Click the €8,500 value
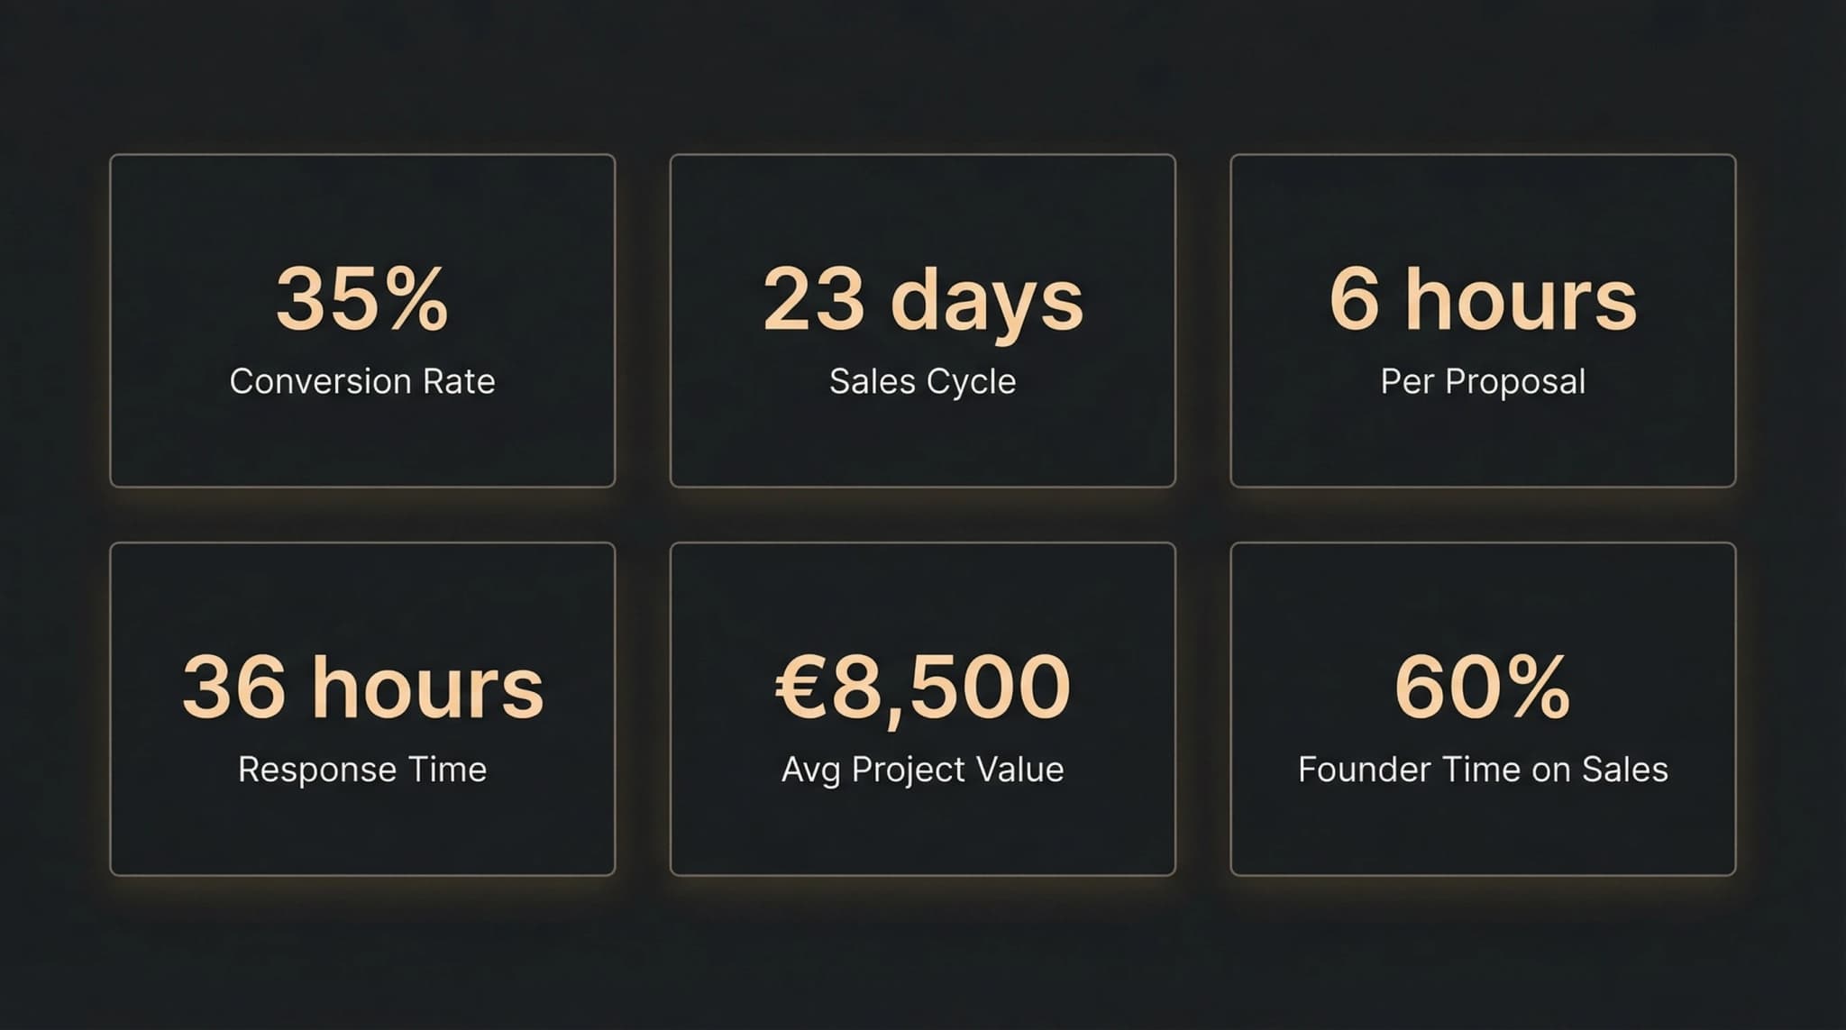1846x1030 pixels. [922, 687]
